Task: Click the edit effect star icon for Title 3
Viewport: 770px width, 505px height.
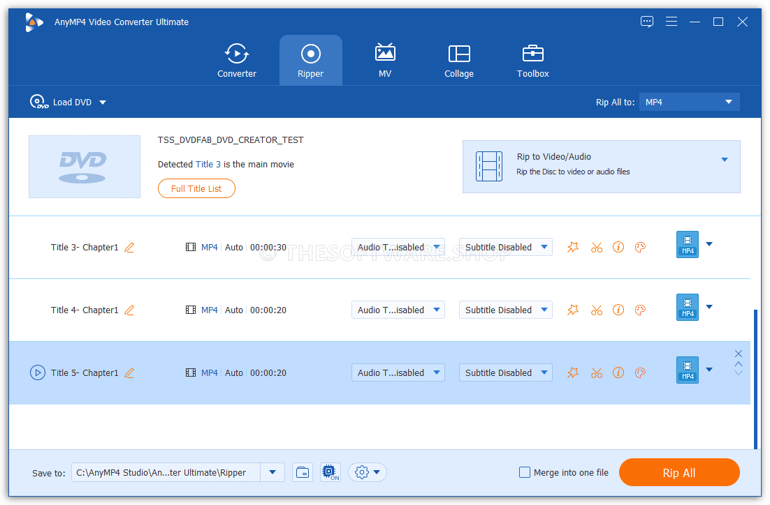Action: point(573,247)
